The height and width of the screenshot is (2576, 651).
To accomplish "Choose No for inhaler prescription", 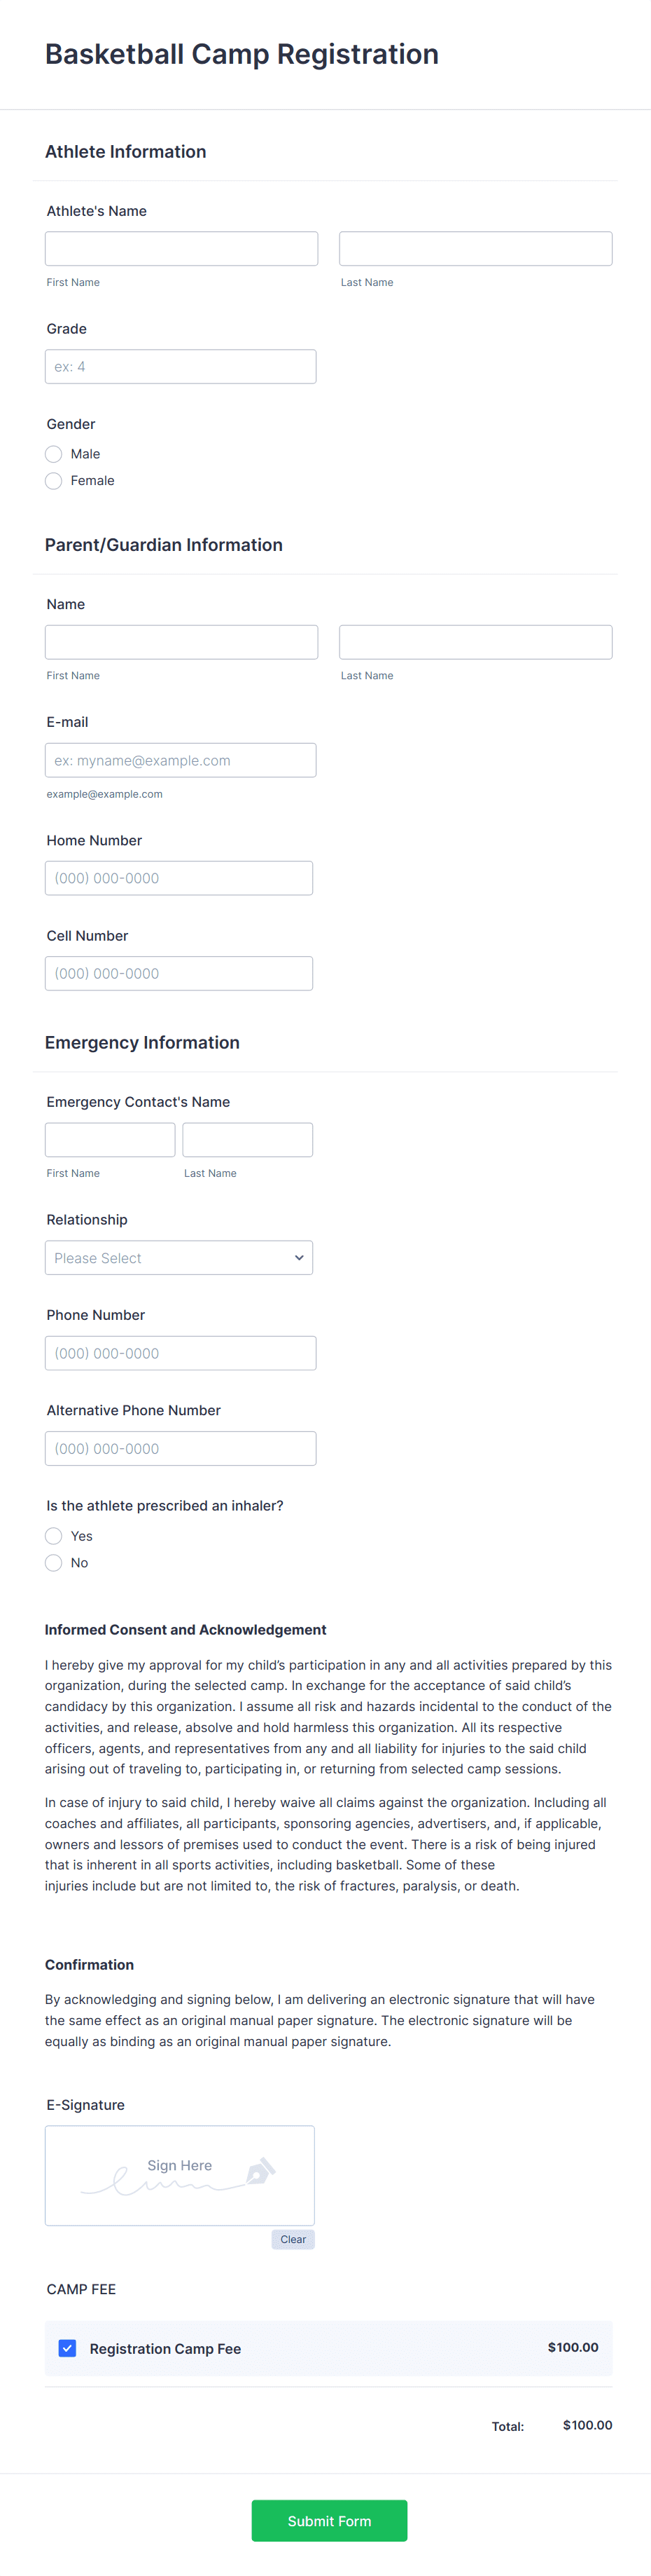I will 53,1562.
